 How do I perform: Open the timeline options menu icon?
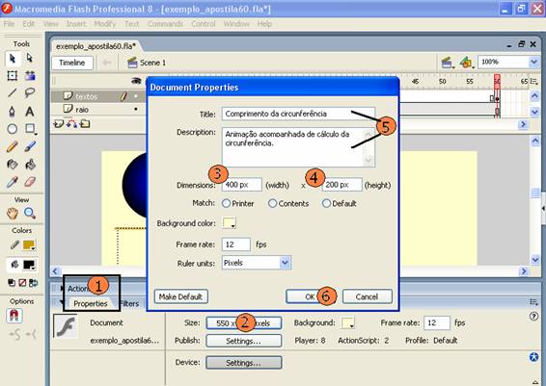point(533,82)
